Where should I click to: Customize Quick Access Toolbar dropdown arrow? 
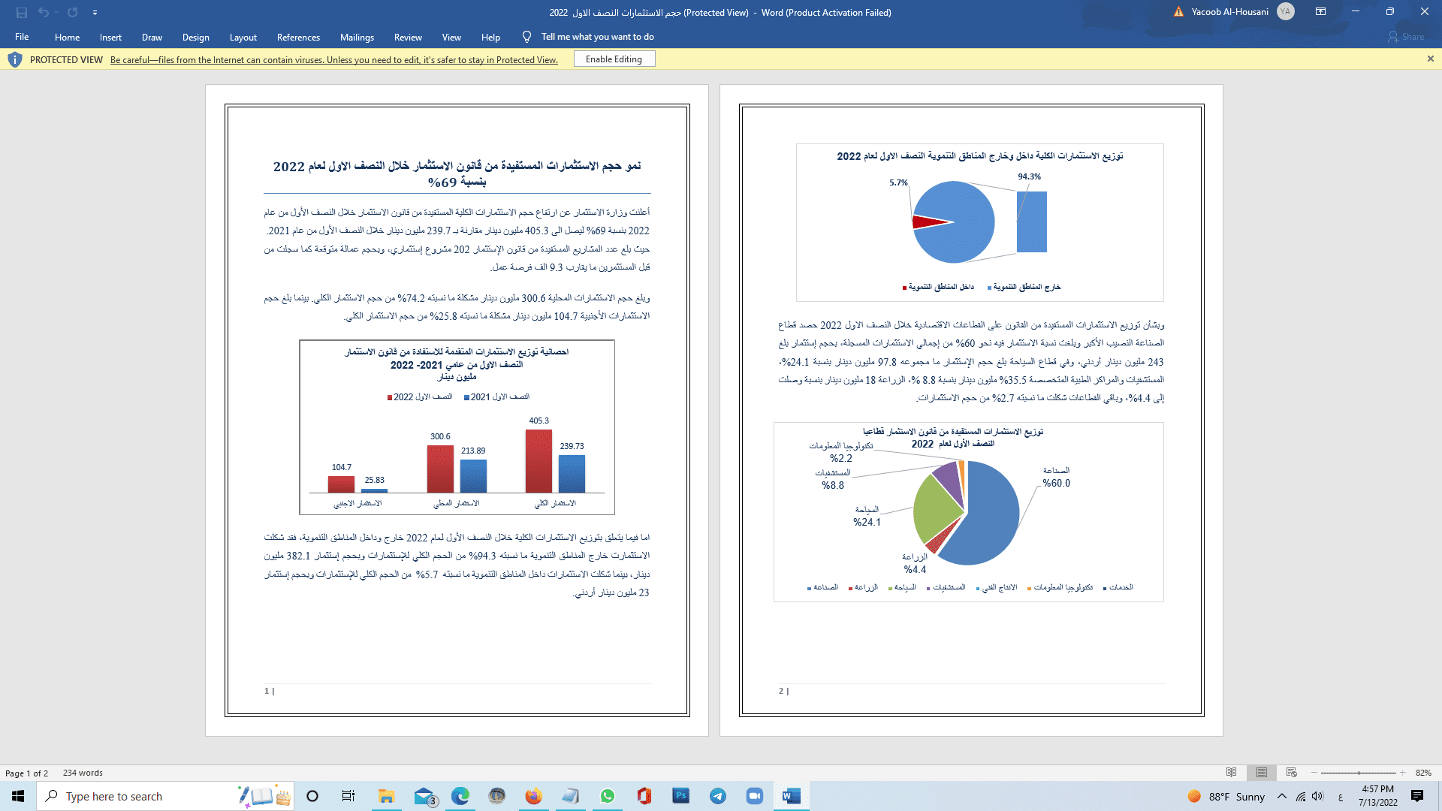95,13
